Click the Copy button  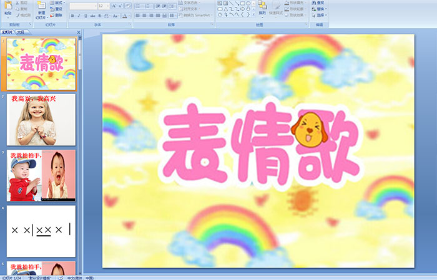tap(21, 9)
